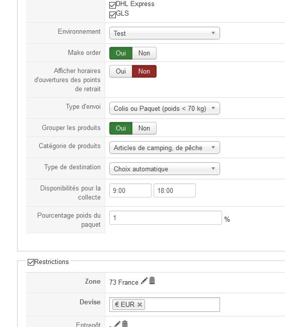Open the Type de destination dropdown
This screenshot has width=285, height=327.
[x=165, y=169]
